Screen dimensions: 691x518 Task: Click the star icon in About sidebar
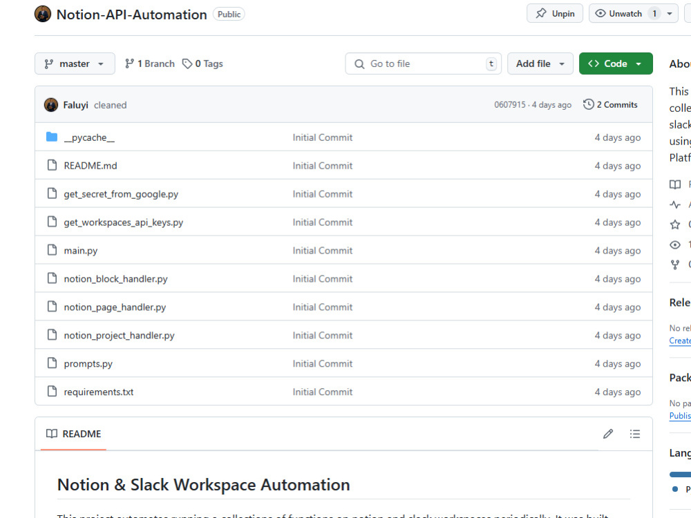[x=675, y=224]
